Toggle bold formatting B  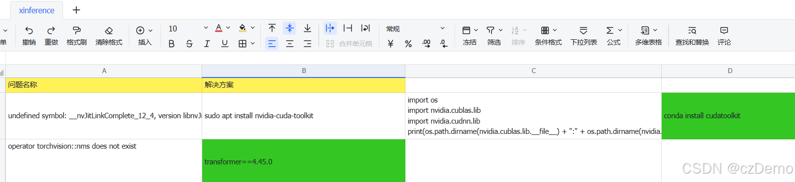point(172,44)
